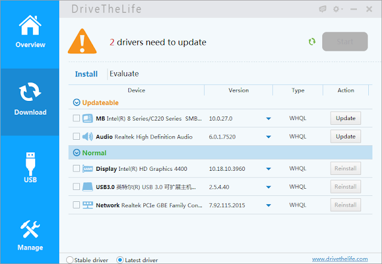Screen dimensions: 382x264
Task: Click the Network adapter device icon
Action: tap(88, 205)
